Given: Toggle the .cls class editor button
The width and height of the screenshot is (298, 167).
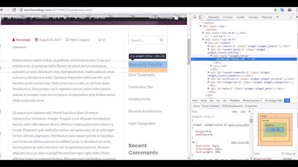Looking at the screenshot, I should click(x=242, y=112).
